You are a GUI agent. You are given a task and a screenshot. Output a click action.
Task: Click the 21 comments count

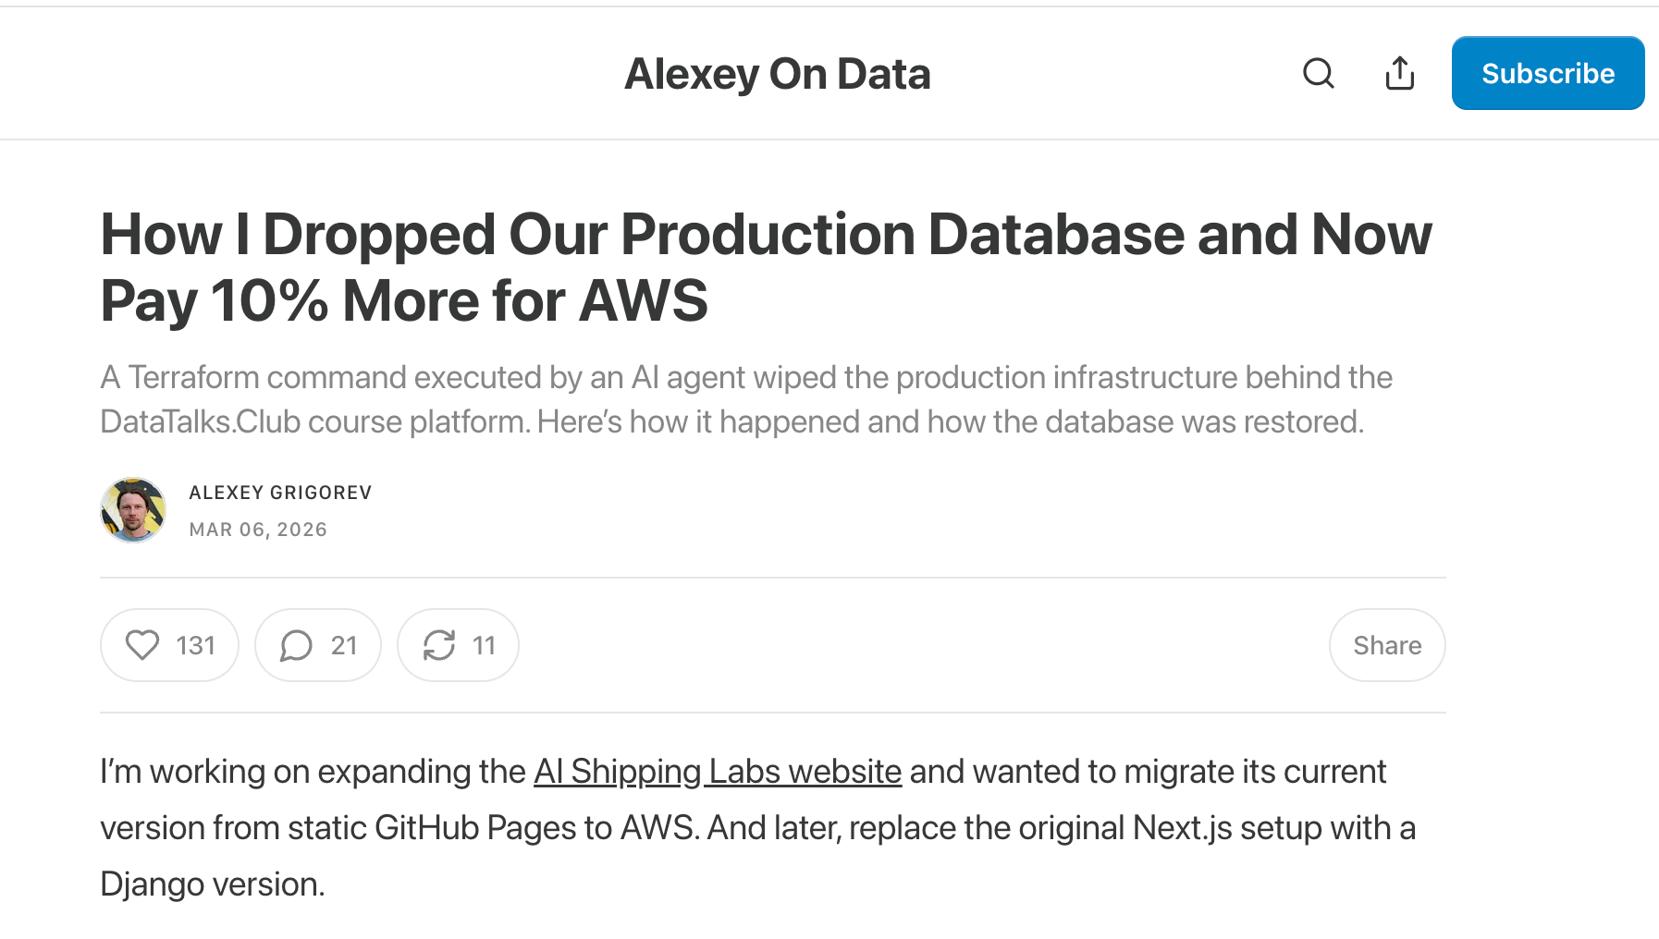pos(344,645)
